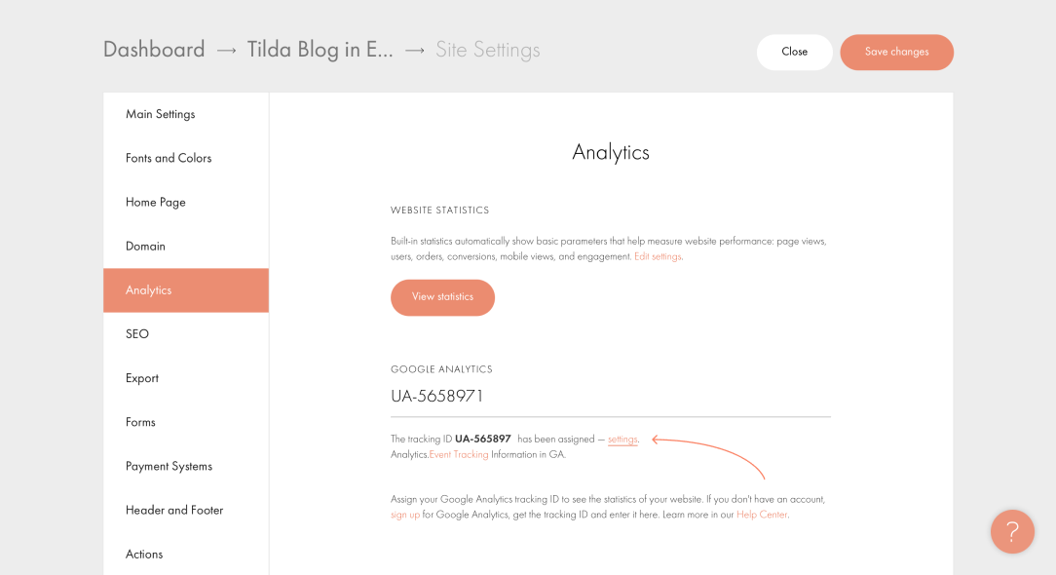Image resolution: width=1056 pixels, height=575 pixels.
Task: Navigate to Forms settings
Action: click(x=141, y=422)
